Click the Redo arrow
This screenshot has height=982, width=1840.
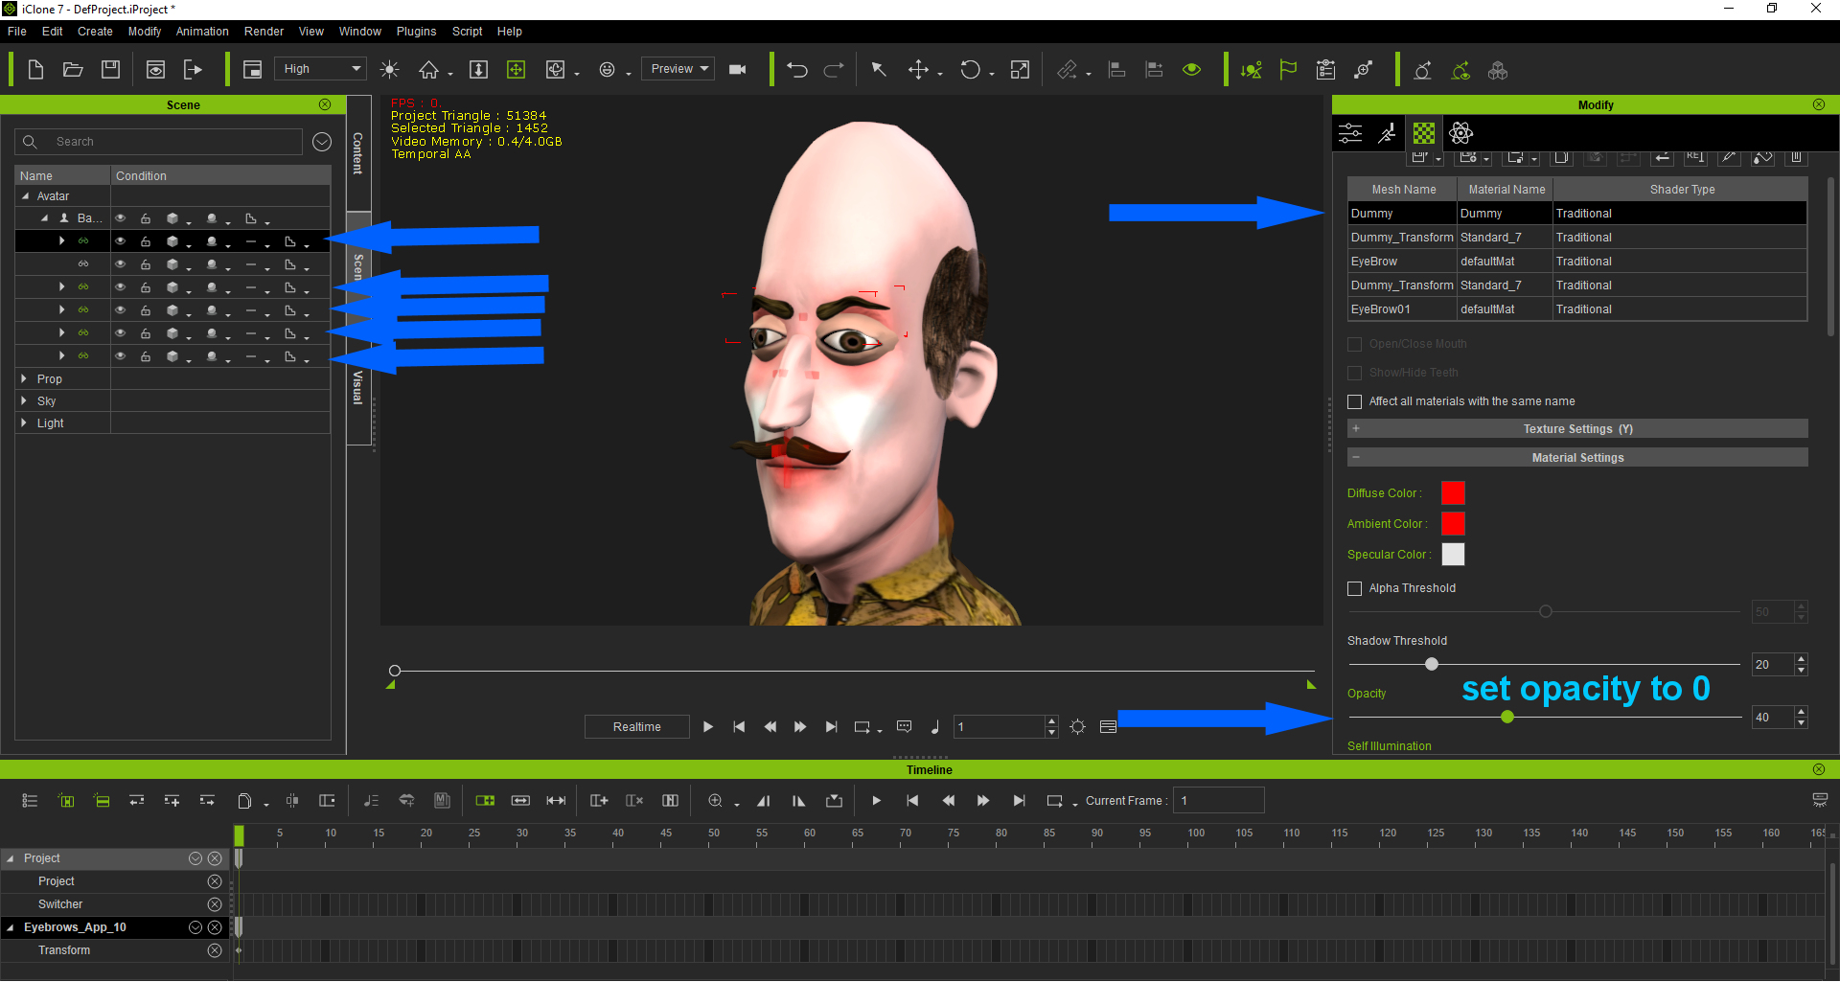click(834, 70)
